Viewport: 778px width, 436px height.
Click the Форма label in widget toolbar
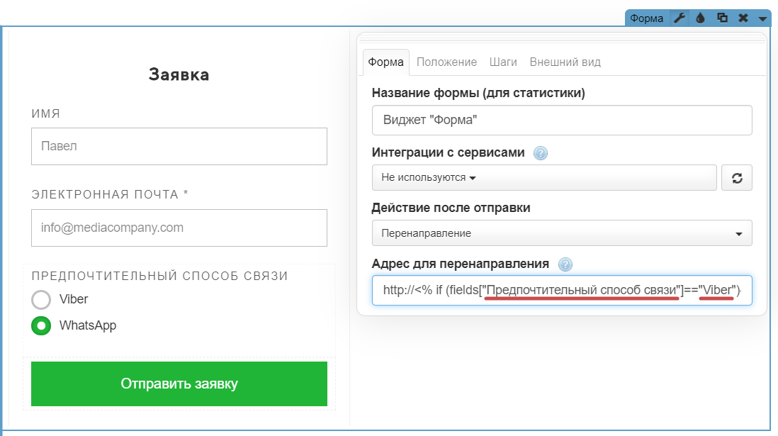click(646, 18)
